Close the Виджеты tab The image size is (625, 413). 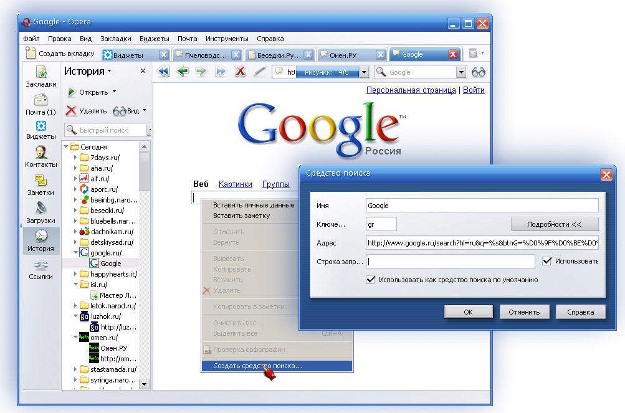tap(163, 55)
